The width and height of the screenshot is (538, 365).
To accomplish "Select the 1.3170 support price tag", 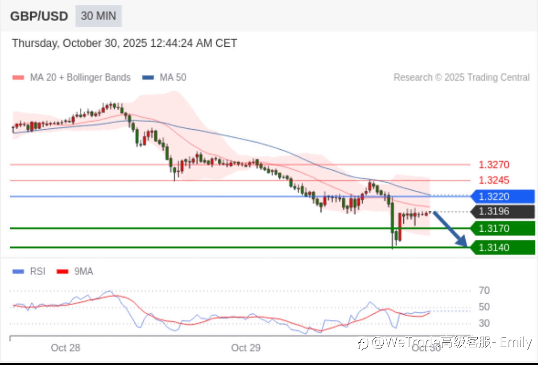I will [x=502, y=229].
